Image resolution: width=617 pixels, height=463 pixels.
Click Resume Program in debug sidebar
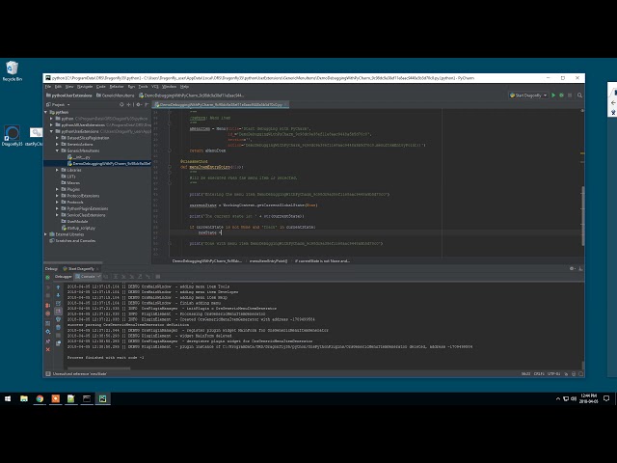pos(47,287)
